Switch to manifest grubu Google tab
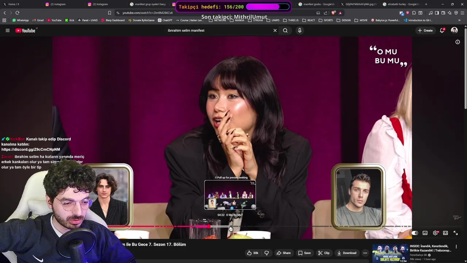This screenshot has width=467, height=263. [x=316, y=4]
